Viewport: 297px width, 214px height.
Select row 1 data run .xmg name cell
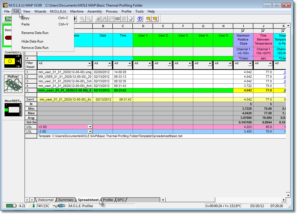click(x=65, y=72)
